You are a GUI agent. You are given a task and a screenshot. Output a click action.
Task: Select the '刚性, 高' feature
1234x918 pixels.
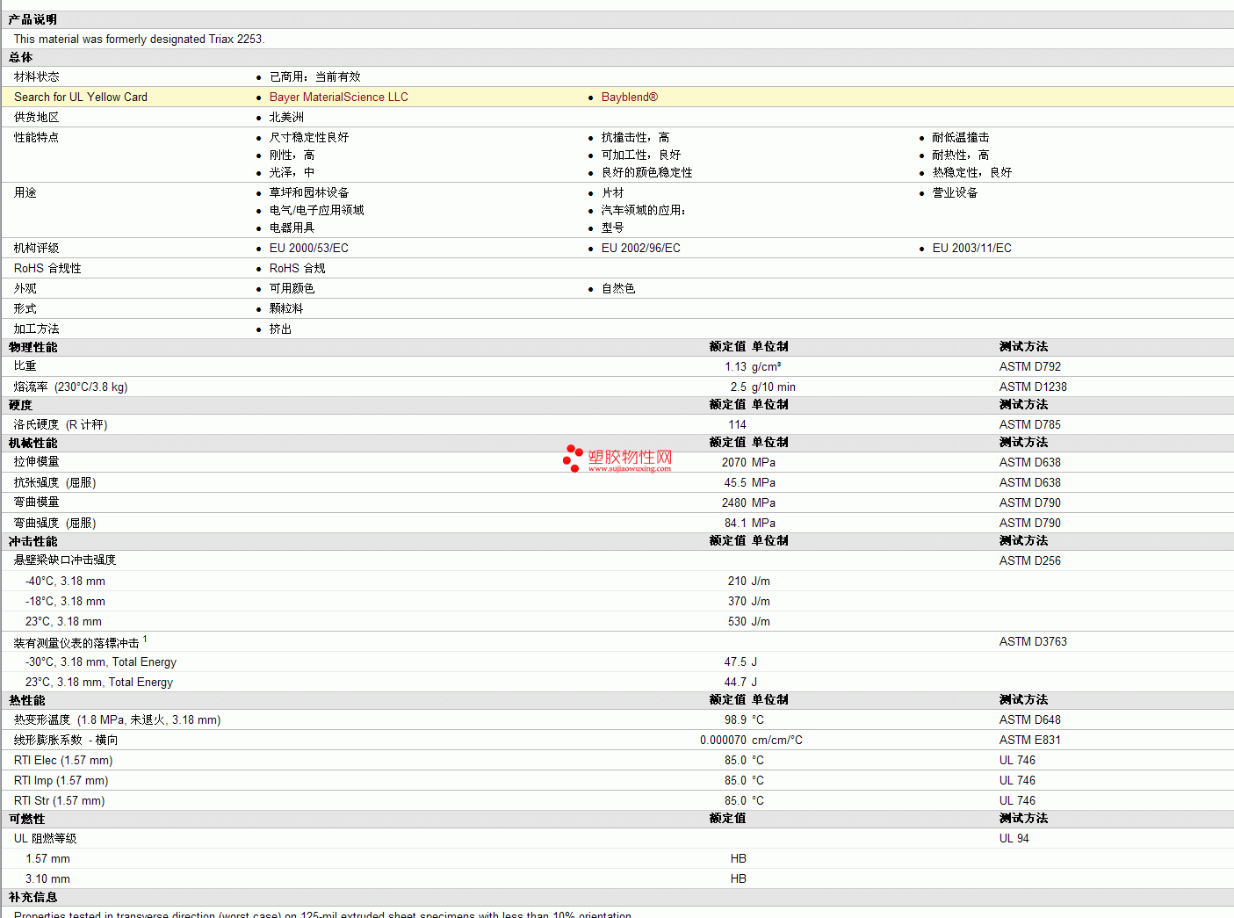pyautogui.click(x=292, y=155)
